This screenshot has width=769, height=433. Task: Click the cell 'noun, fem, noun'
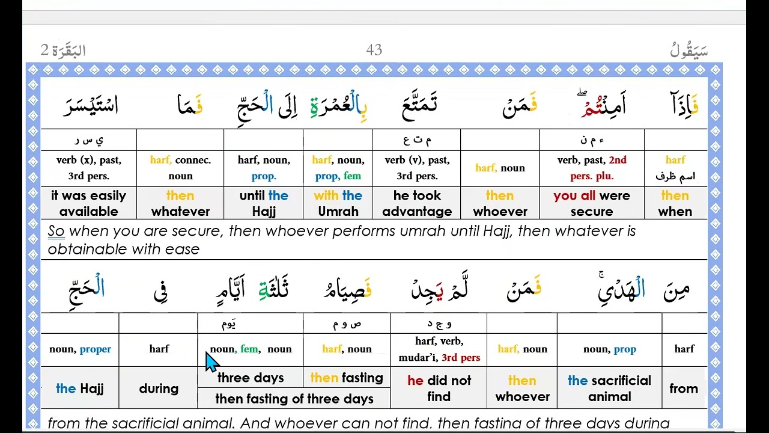(251, 349)
